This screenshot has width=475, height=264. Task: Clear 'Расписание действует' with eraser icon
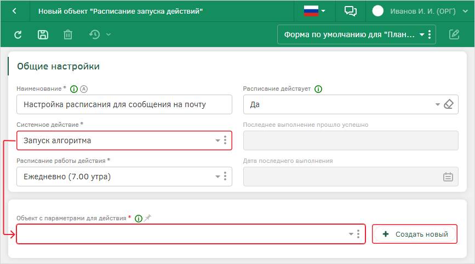click(x=449, y=104)
